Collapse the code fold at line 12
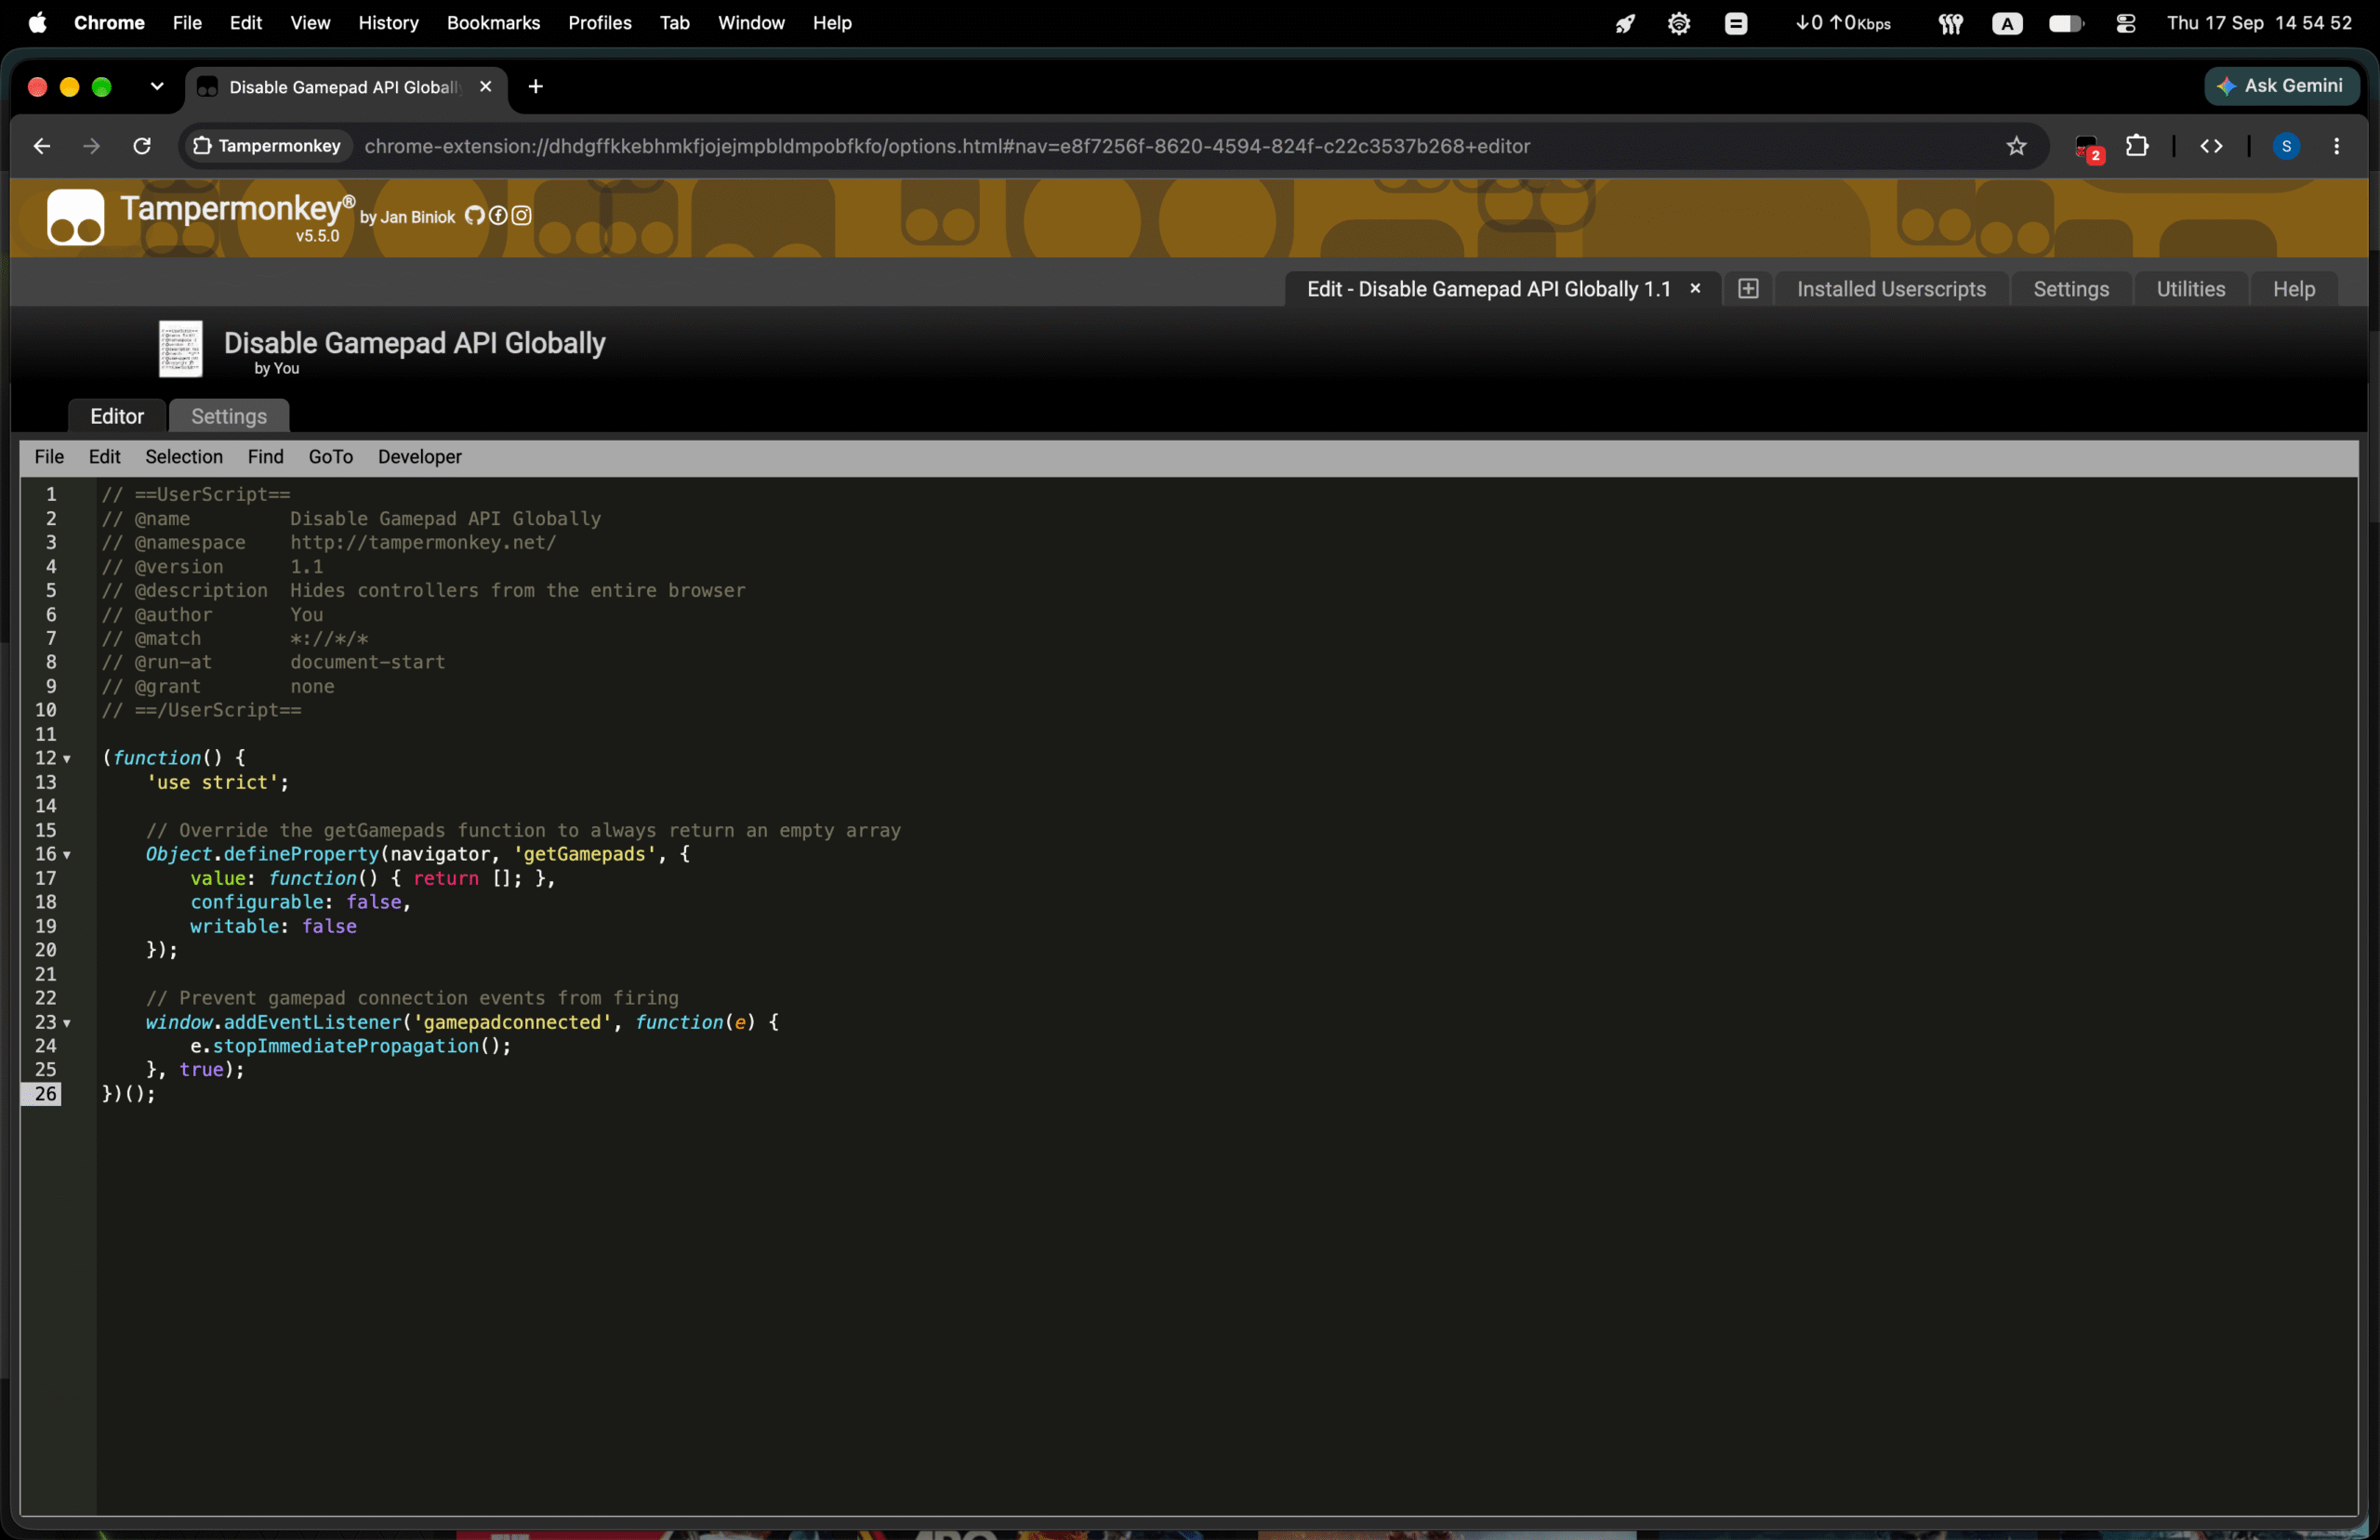Viewport: 2380px width, 1540px height. pos(67,759)
